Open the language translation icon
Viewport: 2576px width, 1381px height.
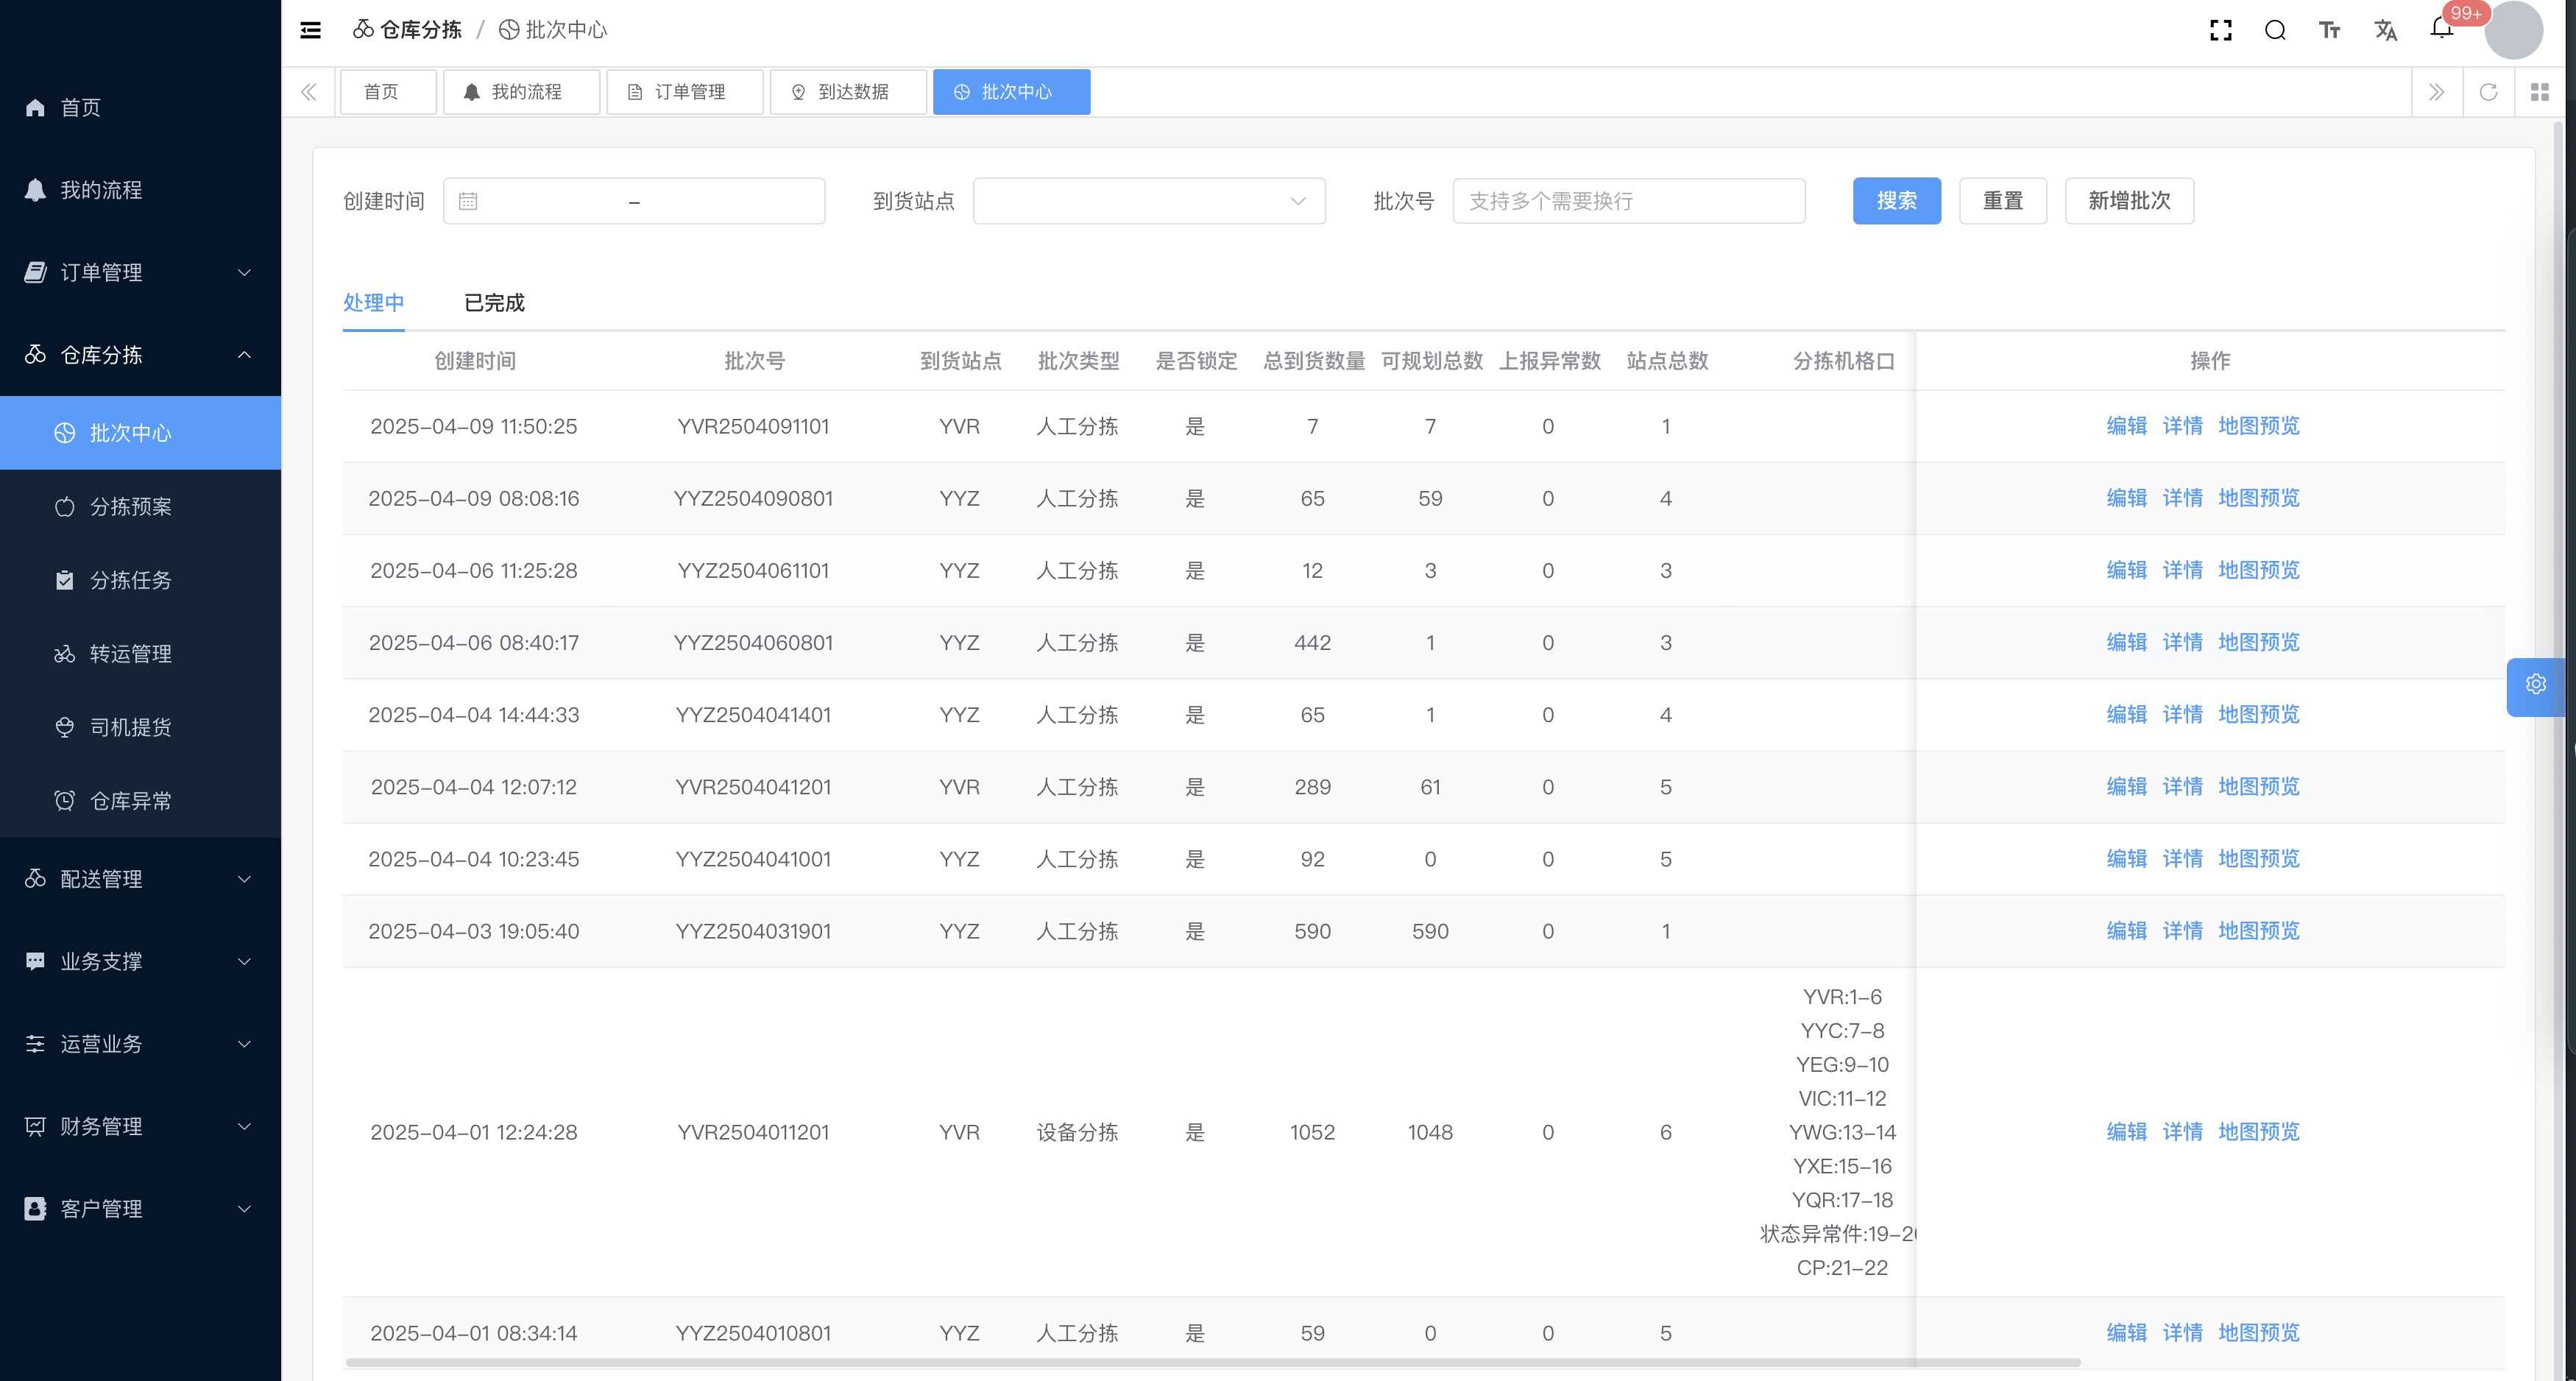pos(2385,30)
